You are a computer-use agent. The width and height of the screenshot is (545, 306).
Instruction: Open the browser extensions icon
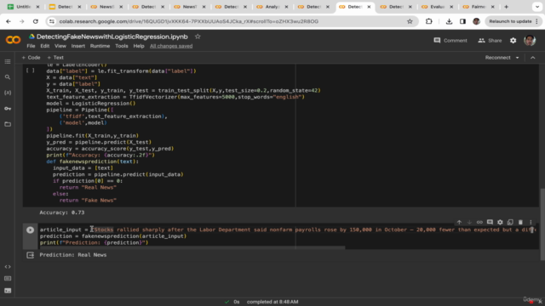tap(429, 21)
